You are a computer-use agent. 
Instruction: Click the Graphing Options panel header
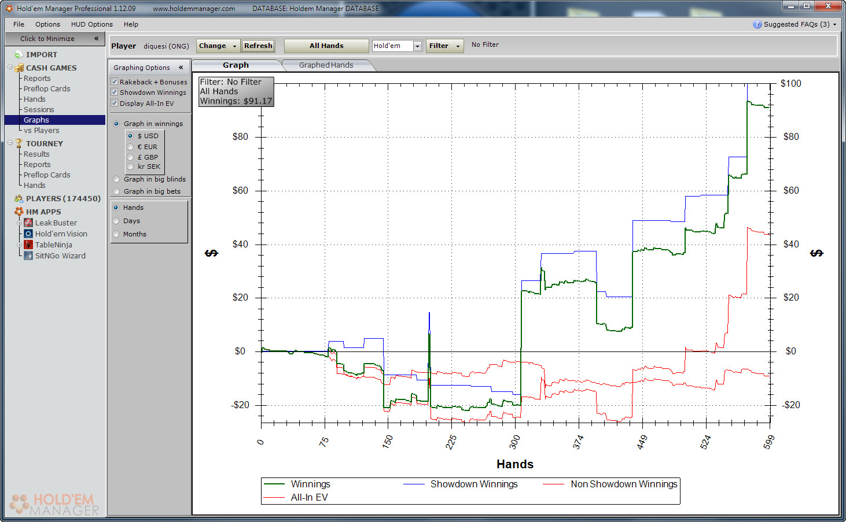click(149, 67)
